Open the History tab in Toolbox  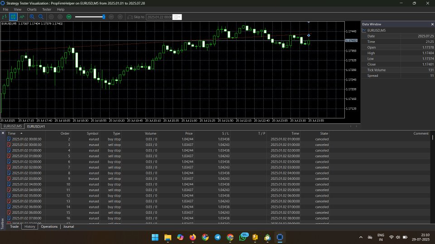pyautogui.click(x=30, y=226)
